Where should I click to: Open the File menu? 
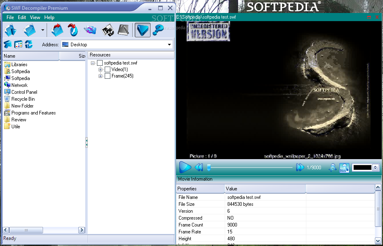(10, 17)
